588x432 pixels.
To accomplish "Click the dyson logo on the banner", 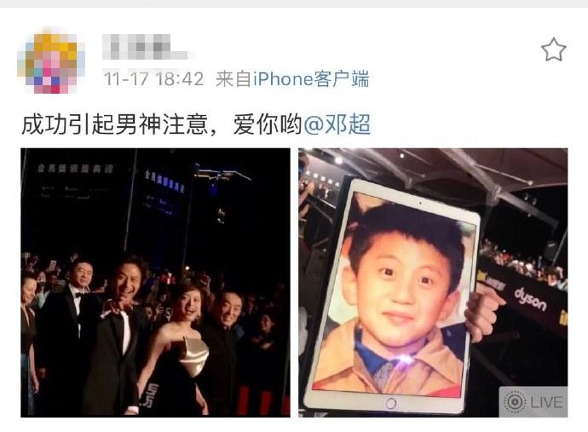I will (530, 299).
